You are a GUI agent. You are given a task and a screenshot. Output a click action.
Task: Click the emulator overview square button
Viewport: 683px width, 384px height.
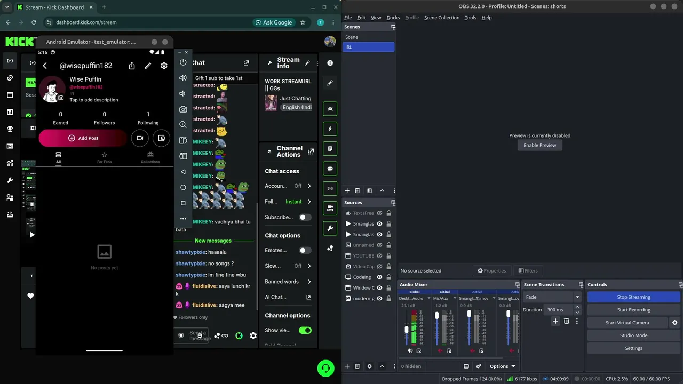click(183, 203)
